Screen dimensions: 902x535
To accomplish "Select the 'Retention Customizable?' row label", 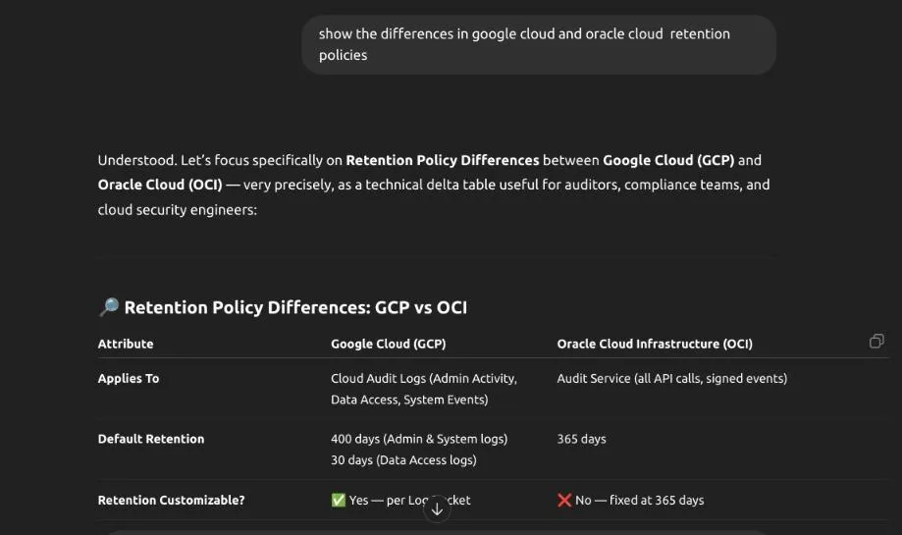I will (171, 500).
